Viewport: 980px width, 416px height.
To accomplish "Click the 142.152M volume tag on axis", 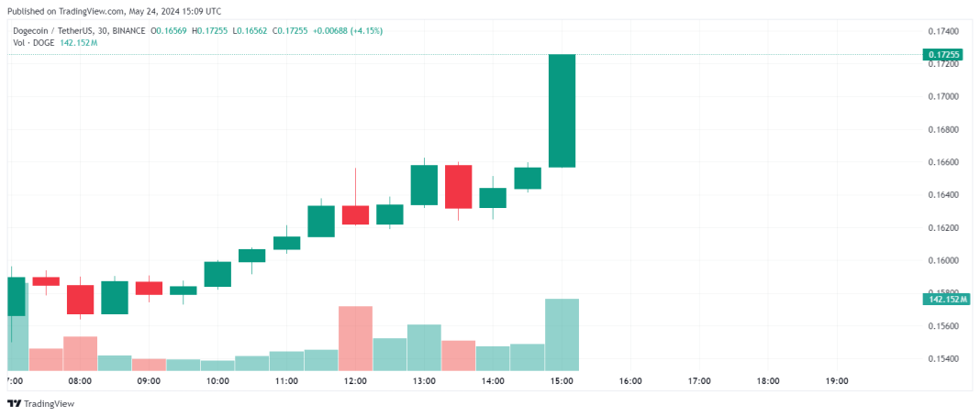I will click(945, 299).
